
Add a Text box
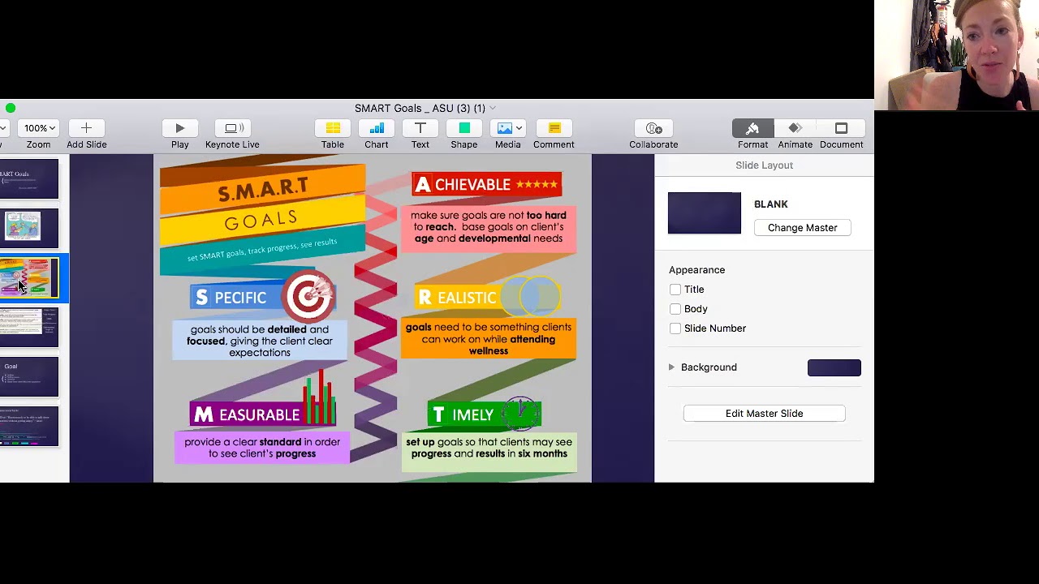point(420,128)
